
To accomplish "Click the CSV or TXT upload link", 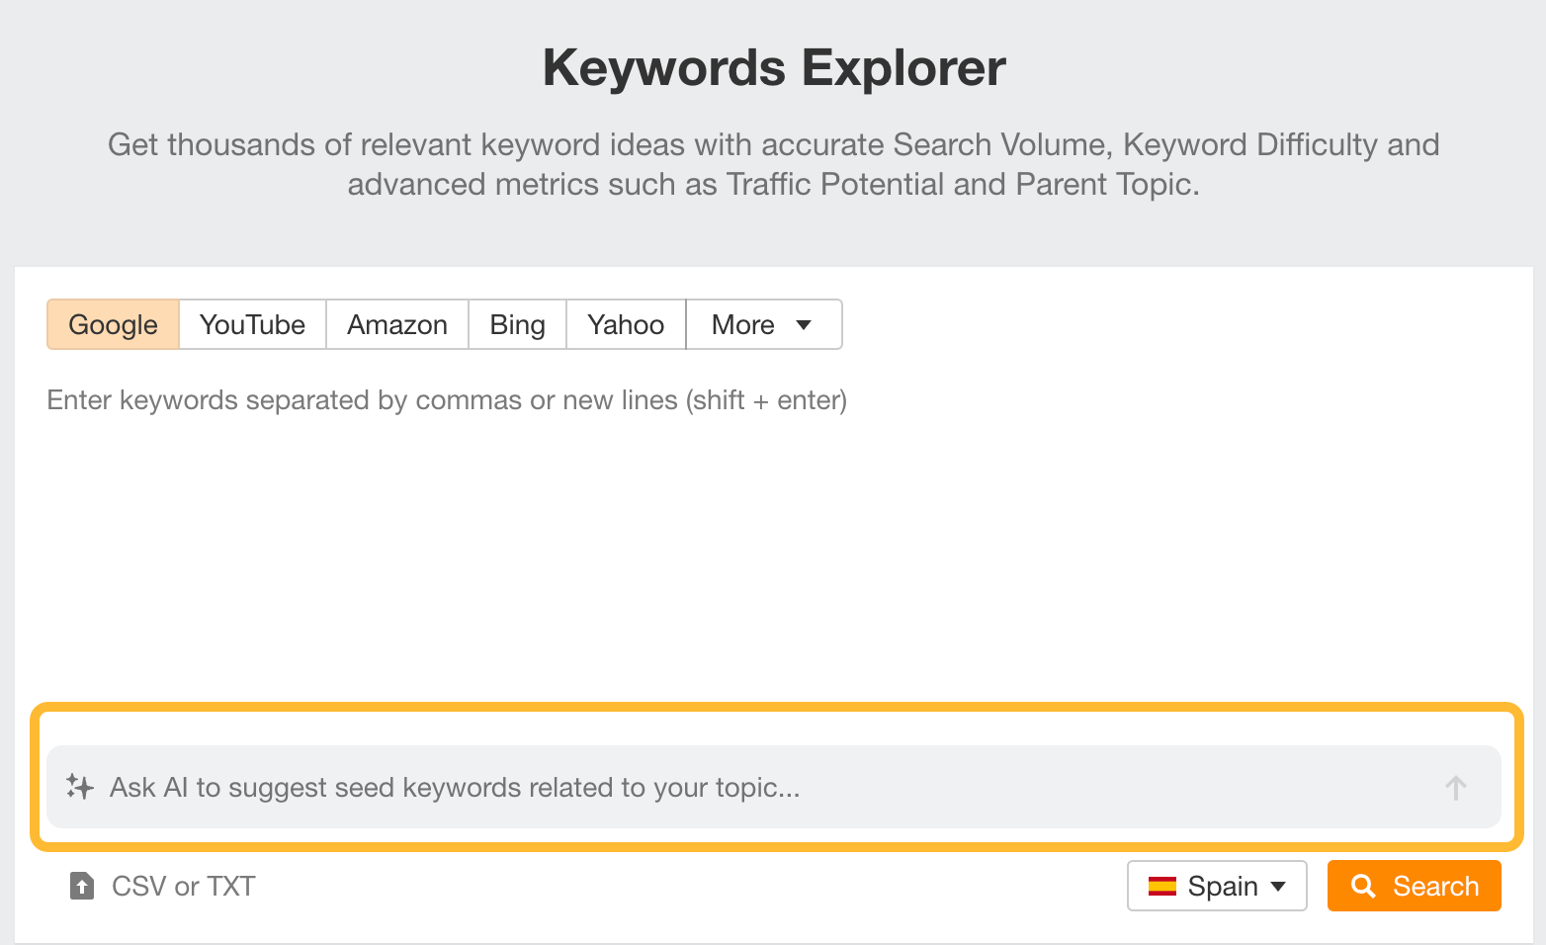I will coord(182,886).
